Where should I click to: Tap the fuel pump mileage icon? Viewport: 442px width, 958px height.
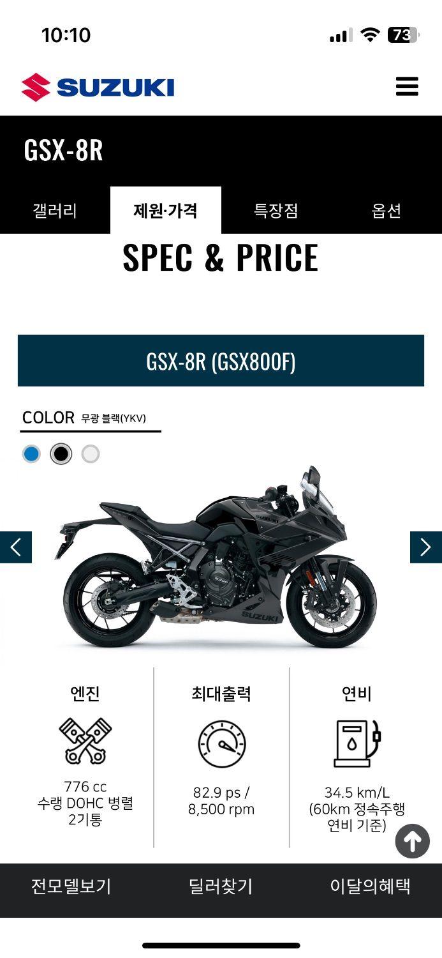357,743
